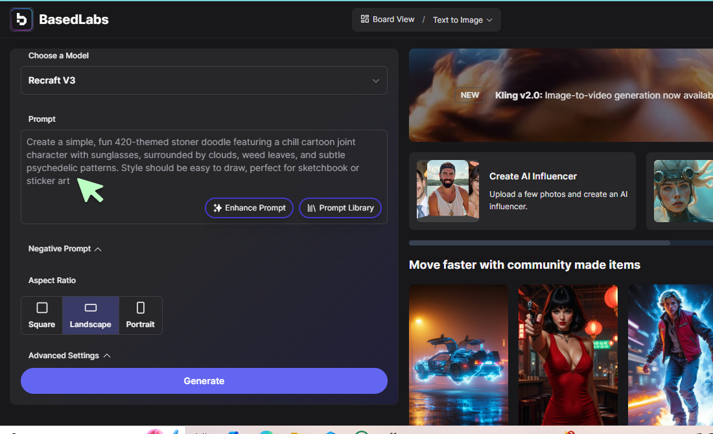Open the woman in red dress image
This screenshot has height=434, width=713.
[568, 354]
